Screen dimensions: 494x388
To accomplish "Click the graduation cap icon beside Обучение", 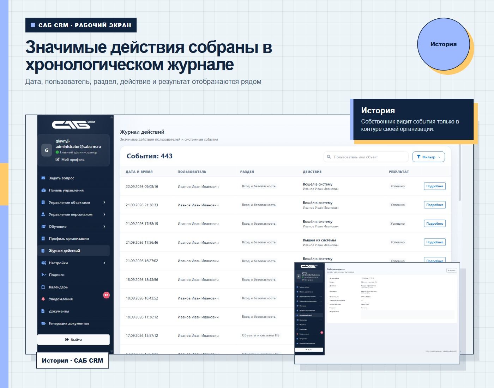I will pyautogui.click(x=43, y=226).
